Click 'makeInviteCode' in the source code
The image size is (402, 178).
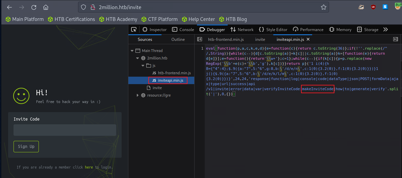click(x=318, y=89)
